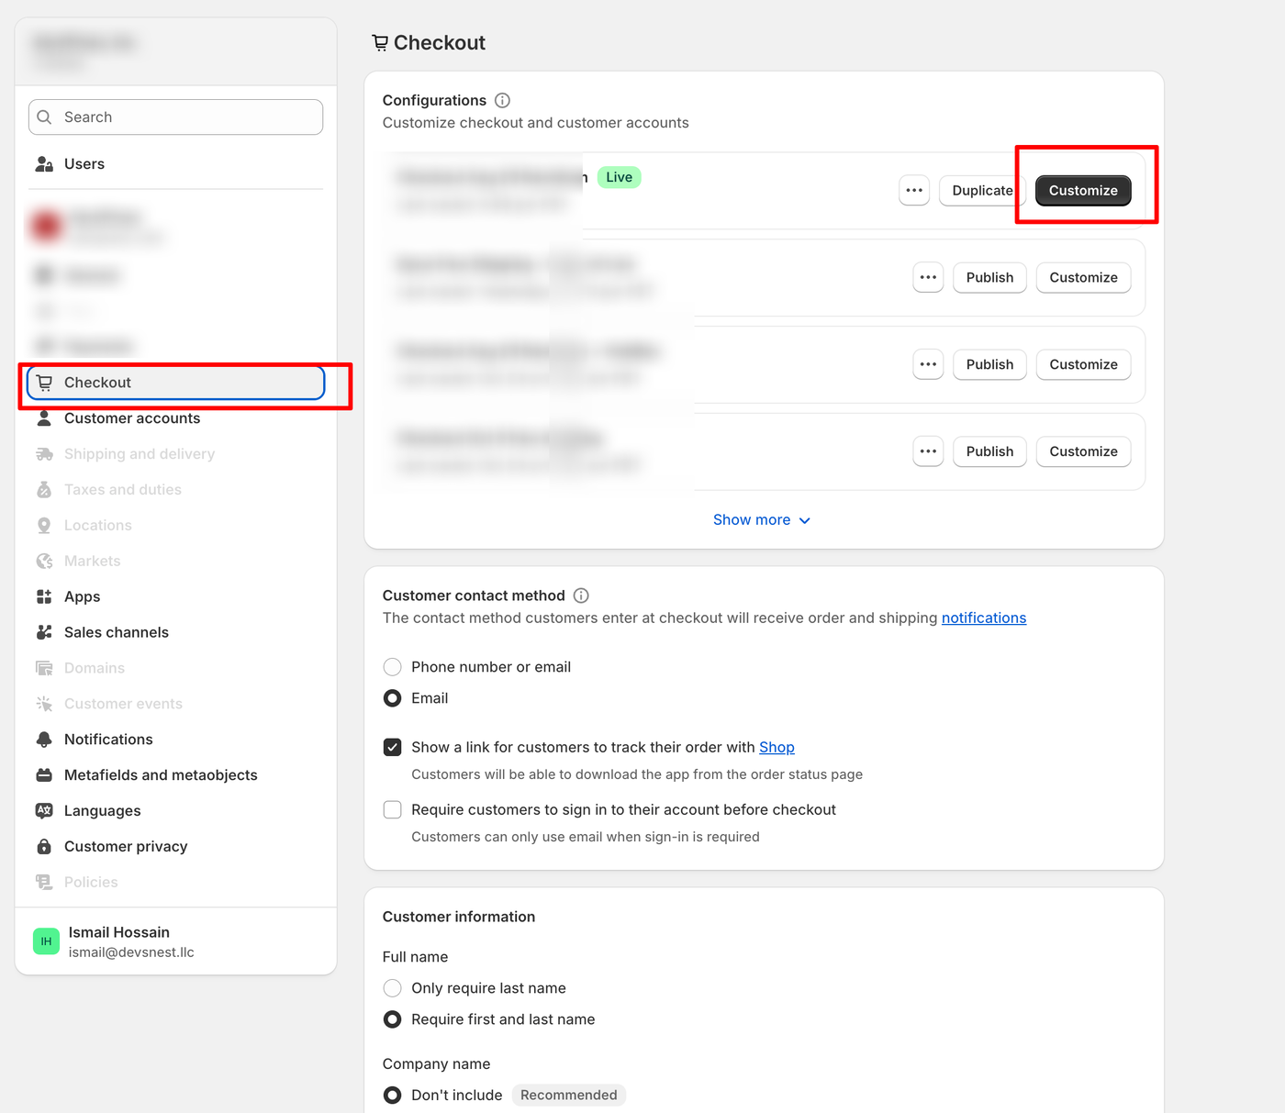
Task: Open Ismail Hossain account details
Action: tap(175, 941)
